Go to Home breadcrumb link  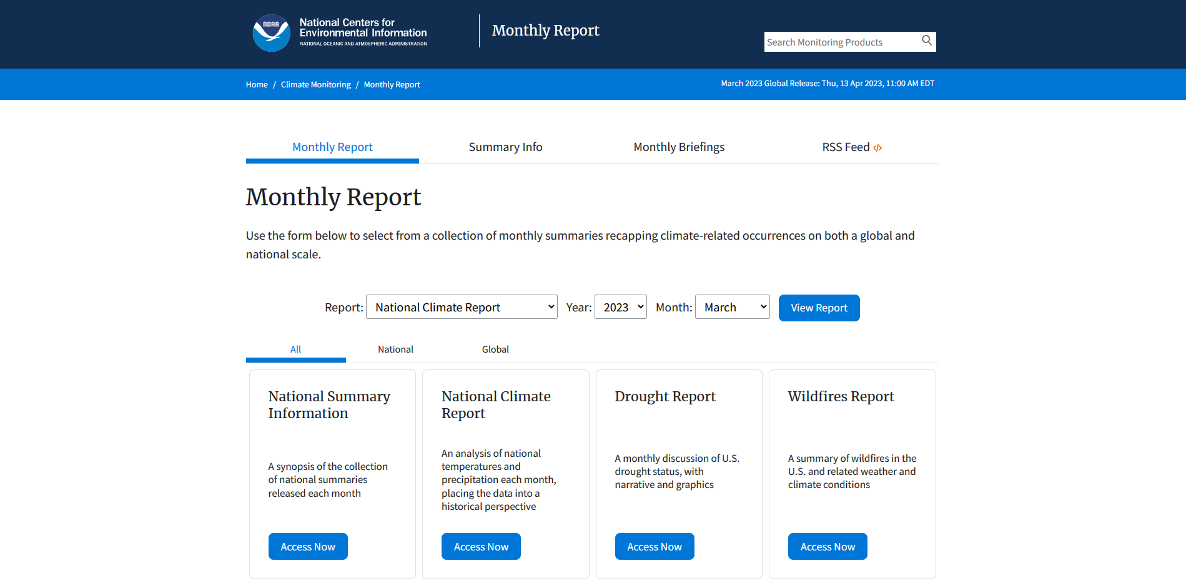257,85
